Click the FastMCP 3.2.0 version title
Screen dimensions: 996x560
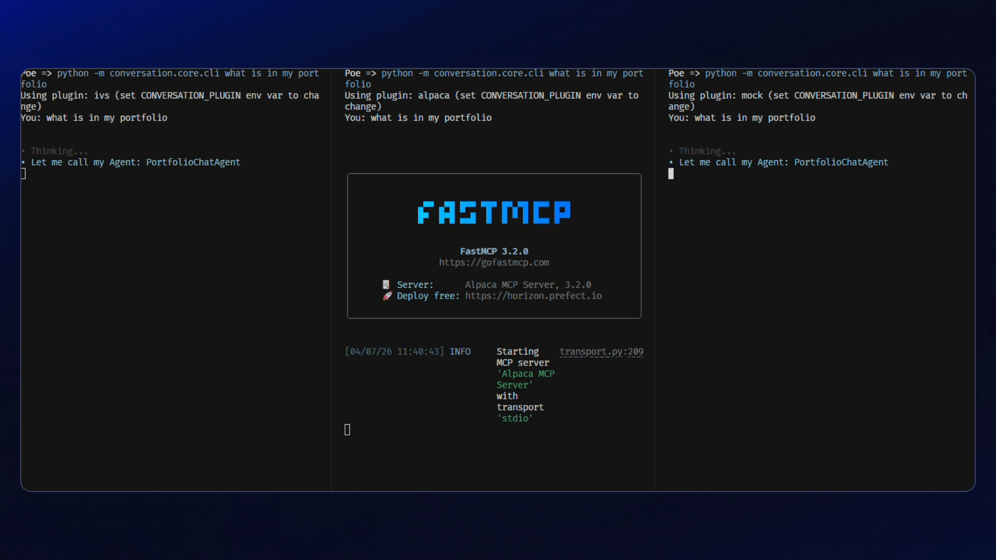[x=494, y=251]
